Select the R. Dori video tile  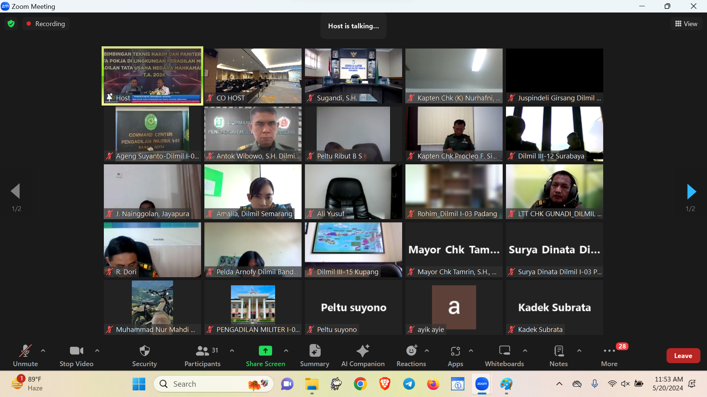point(152,250)
